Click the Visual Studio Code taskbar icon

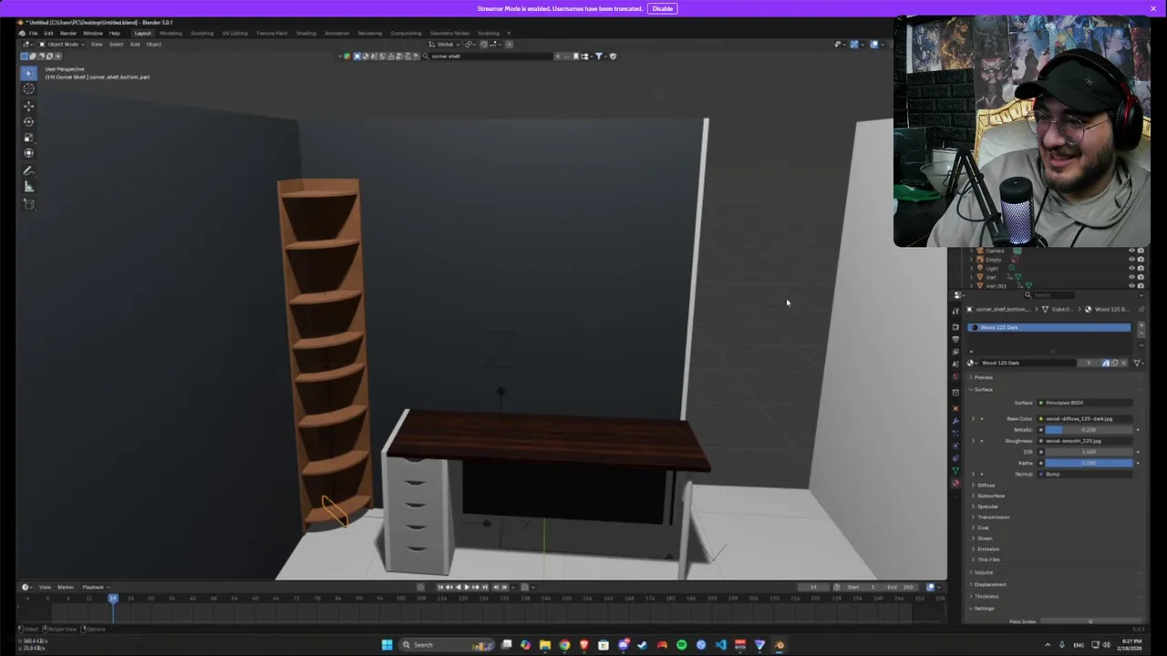[720, 645]
